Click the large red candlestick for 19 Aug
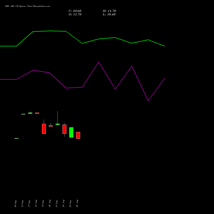The height and width of the screenshot is (214, 214). tap(44, 129)
